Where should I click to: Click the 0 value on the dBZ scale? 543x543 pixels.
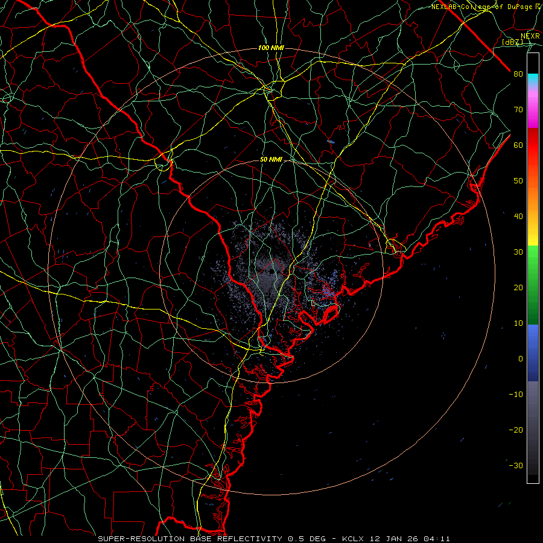(x=521, y=359)
